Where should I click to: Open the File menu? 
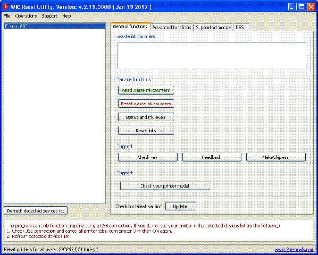(x=7, y=16)
